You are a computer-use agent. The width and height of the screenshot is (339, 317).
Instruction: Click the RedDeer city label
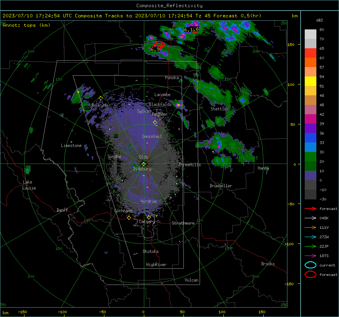tap(160, 114)
